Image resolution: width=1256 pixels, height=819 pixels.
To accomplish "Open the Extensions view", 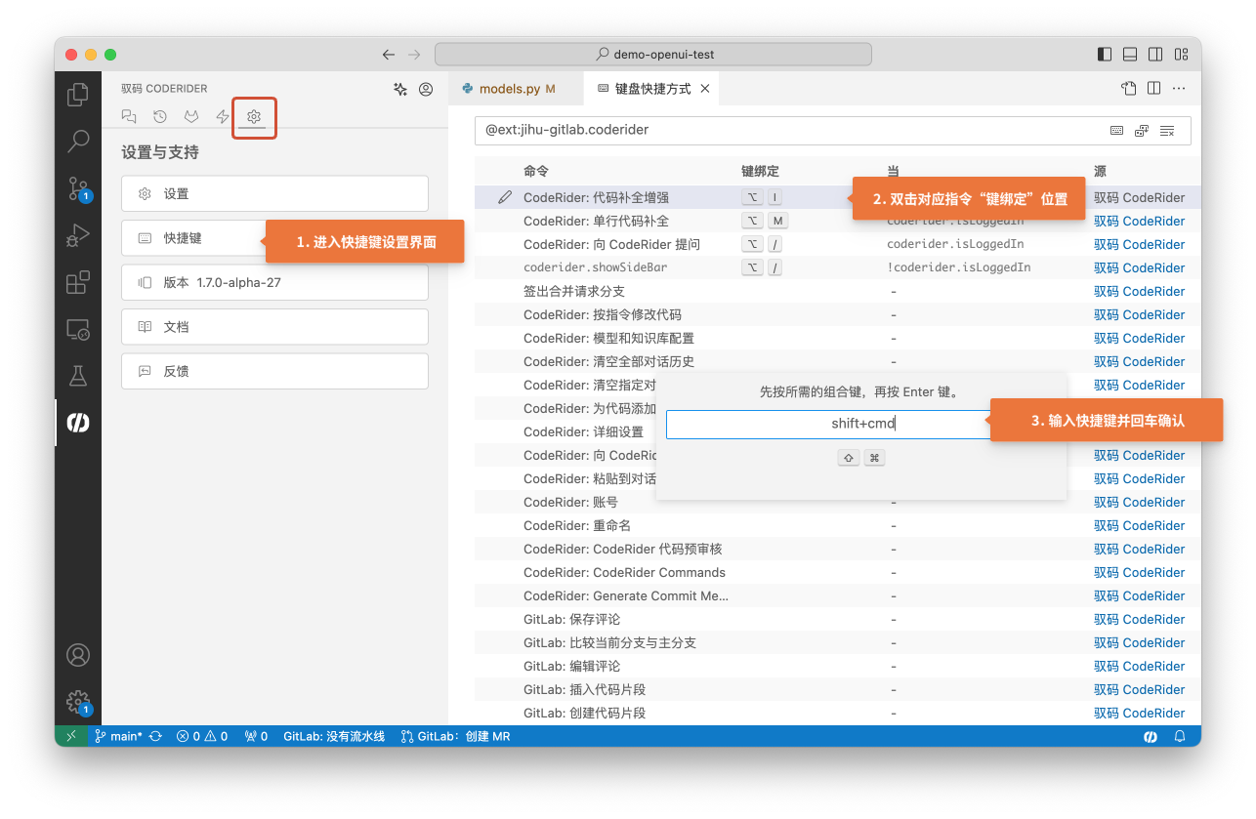I will click(x=77, y=282).
